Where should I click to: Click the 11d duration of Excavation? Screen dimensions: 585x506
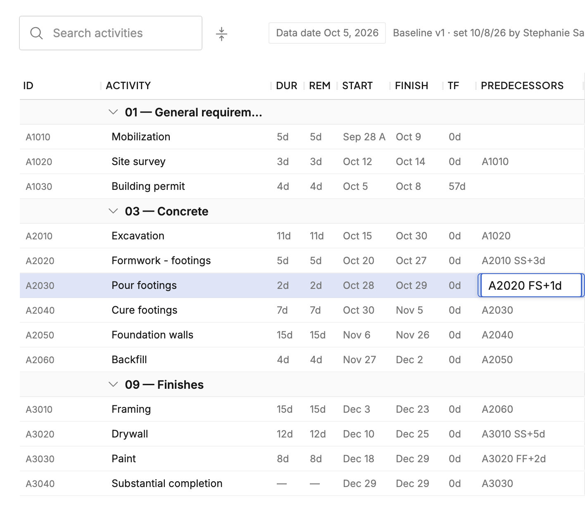tap(284, 236)
